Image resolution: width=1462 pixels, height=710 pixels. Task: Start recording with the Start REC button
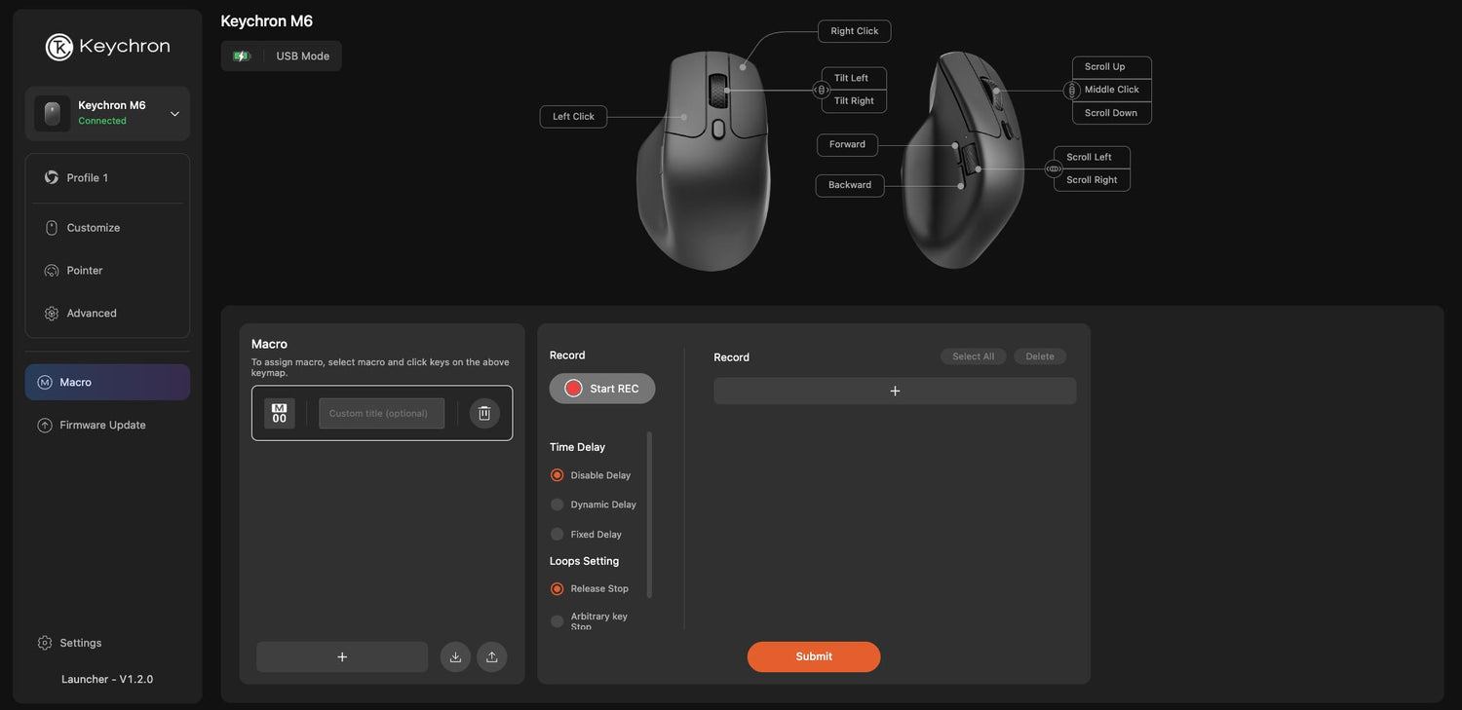(602, 389)
